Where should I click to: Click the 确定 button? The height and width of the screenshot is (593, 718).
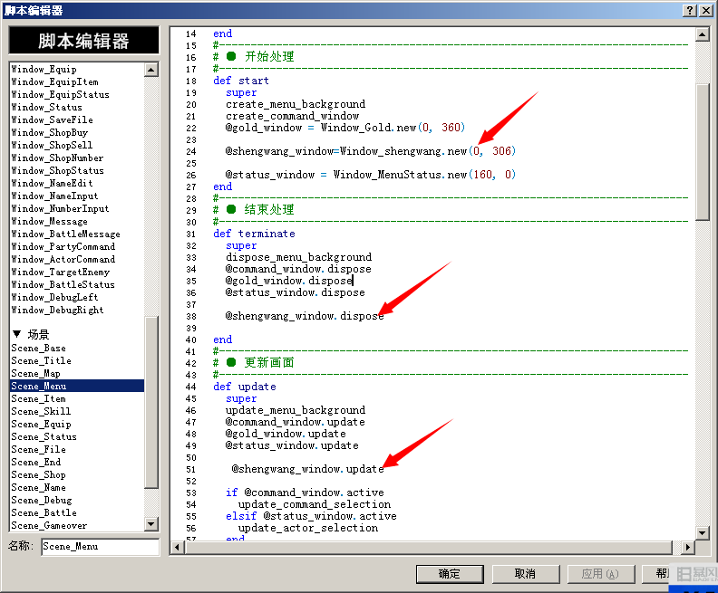pos(450,574)
